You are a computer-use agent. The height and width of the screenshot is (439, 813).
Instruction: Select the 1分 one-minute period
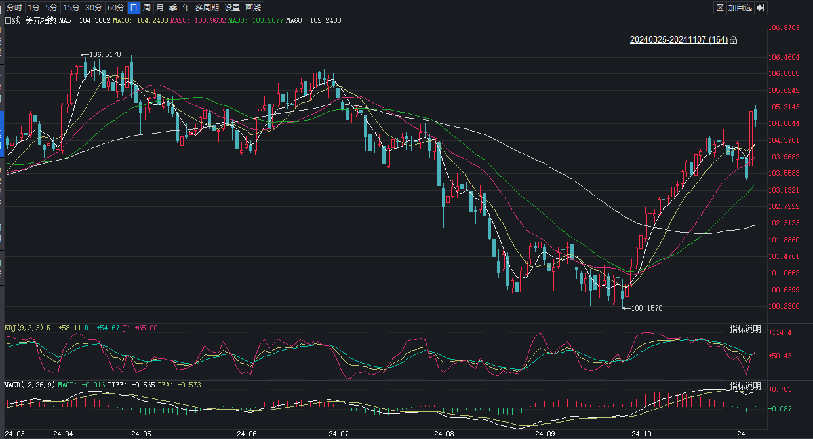coord(33,8)
